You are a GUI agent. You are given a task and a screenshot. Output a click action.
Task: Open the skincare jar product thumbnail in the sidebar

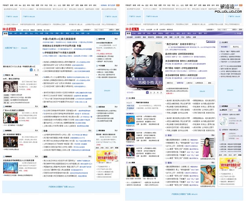pyautogui.click(x=224, y=121)
